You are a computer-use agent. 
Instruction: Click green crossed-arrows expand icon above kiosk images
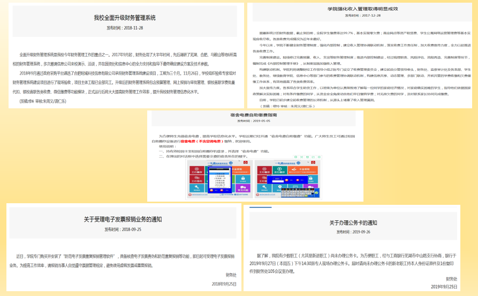[302, 157]
